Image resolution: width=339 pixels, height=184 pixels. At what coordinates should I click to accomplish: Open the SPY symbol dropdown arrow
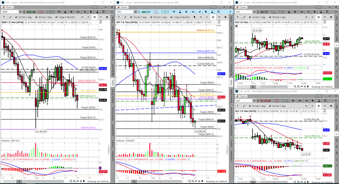point(136,12)
